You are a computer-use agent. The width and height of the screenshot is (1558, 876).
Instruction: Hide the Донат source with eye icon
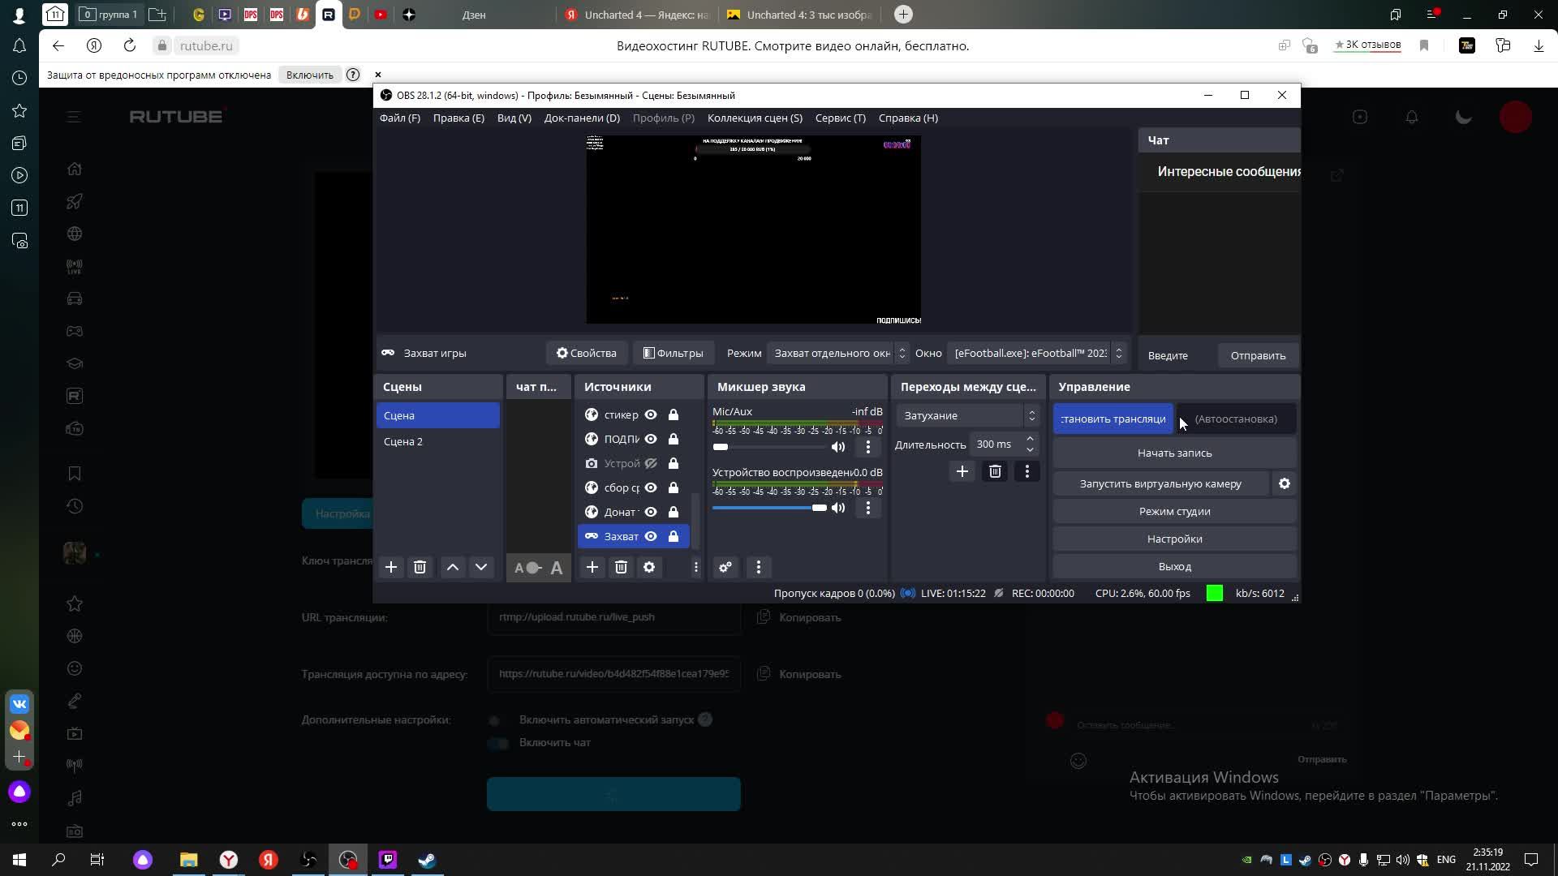[x=651, y=512]
